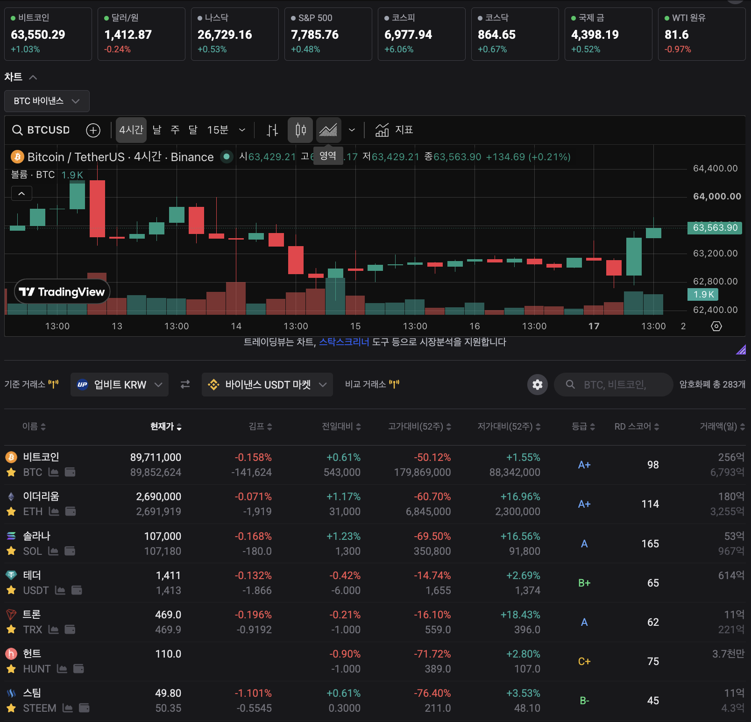Sort by 거래액(일) column
Viewport: 751px width, 722px height.
point(722,426)
